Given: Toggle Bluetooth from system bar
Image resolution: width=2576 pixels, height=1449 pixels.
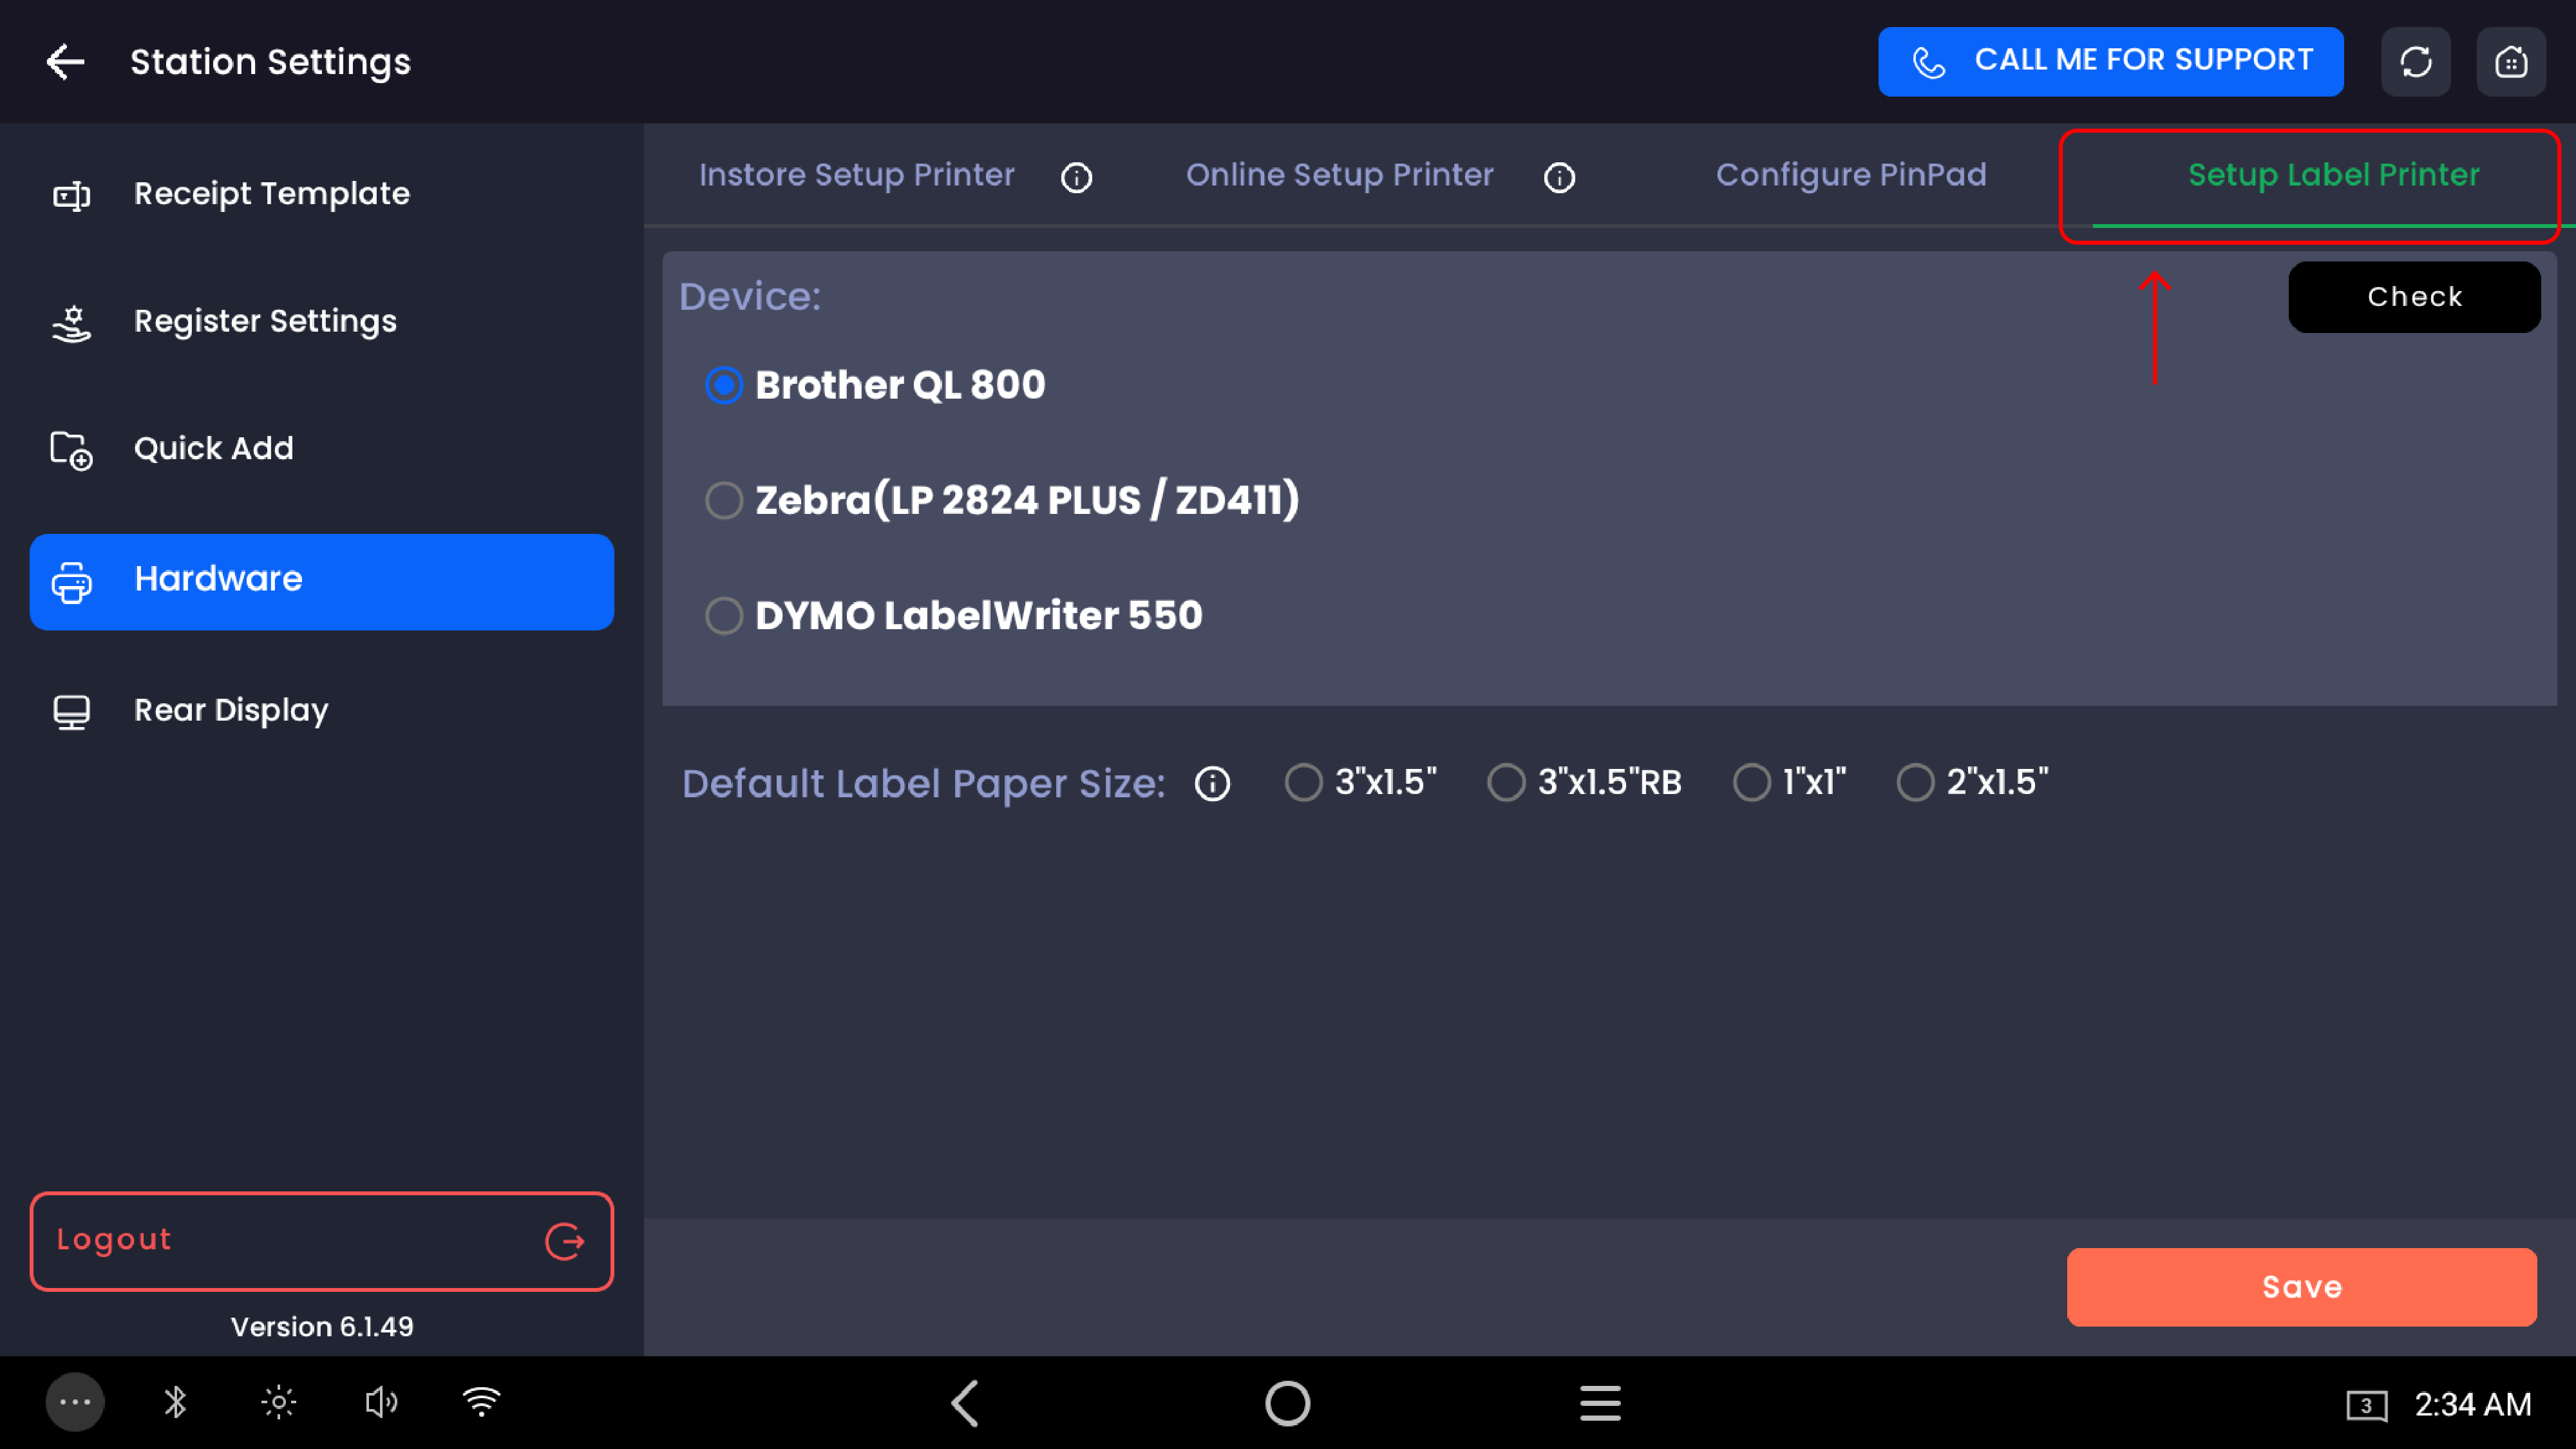Looking at the screenshot, I should [x=175, y=1402].
